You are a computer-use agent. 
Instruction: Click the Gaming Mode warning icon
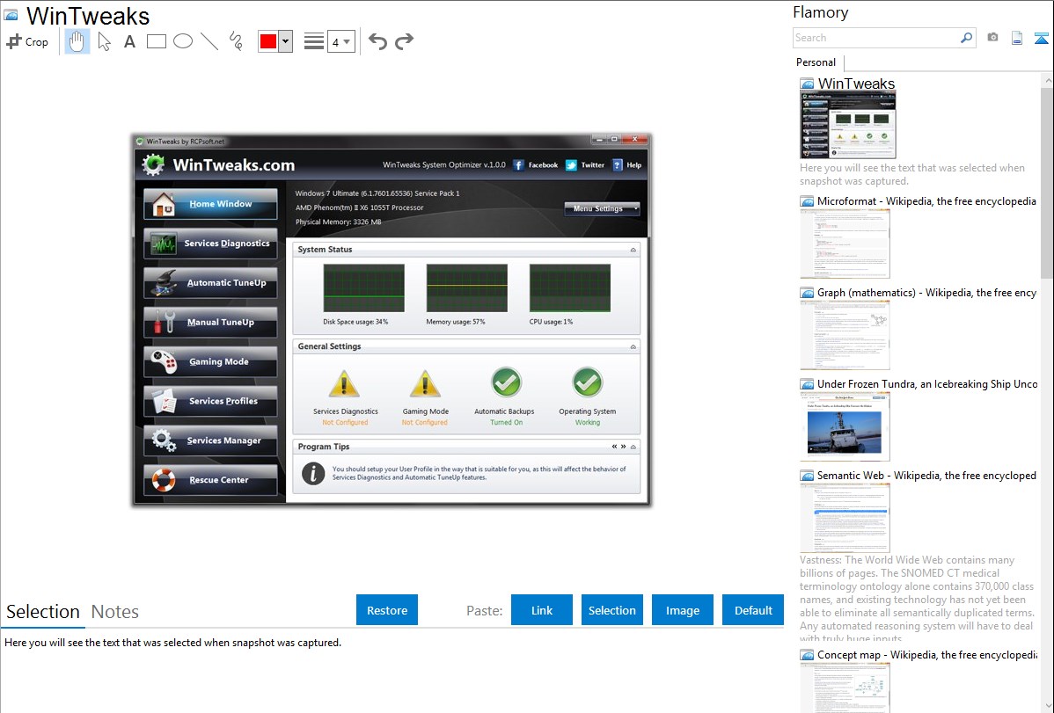[425, 383]
